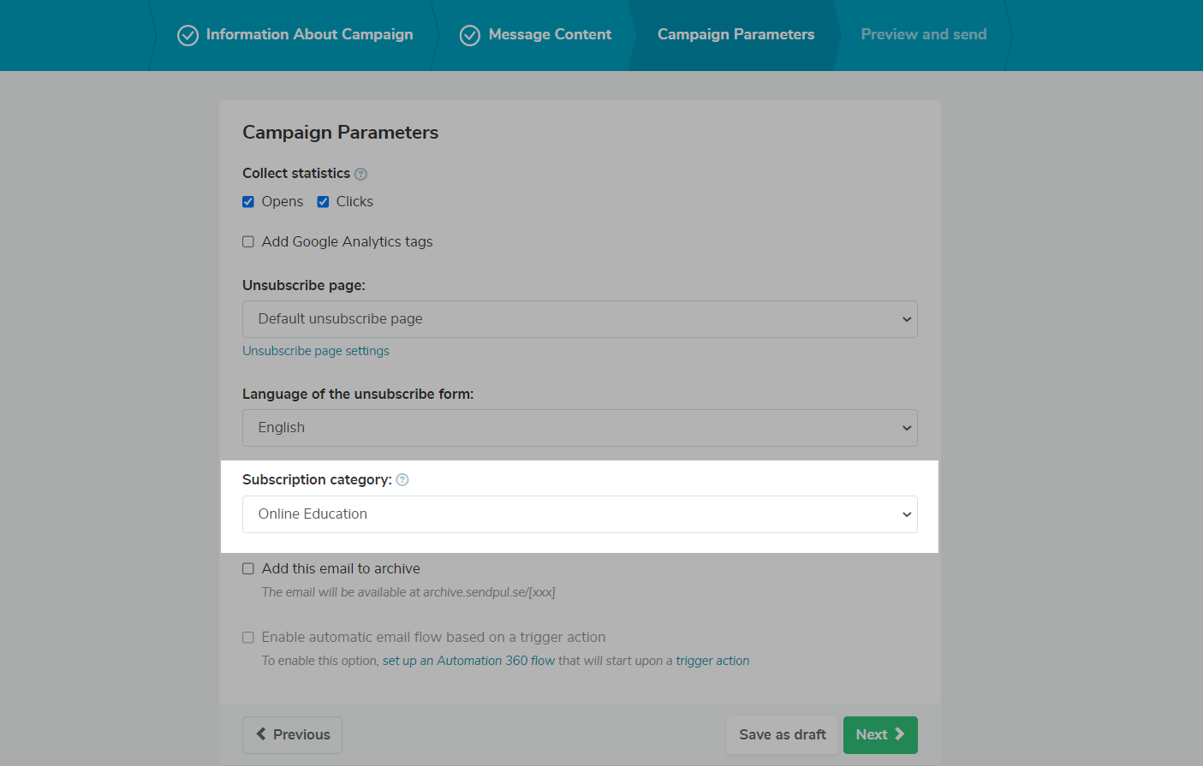Image resolution: width=1203 pixels, height=766 pixels.
Task: Click the Subscription category help icon
Action: pyautogui.click(x=402, y=480)
